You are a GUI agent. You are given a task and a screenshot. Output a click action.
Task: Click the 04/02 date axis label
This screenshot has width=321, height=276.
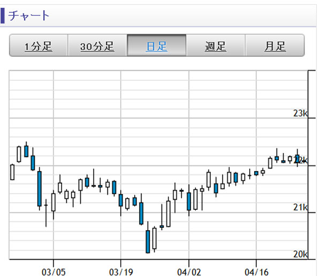(x=189, y=270)
